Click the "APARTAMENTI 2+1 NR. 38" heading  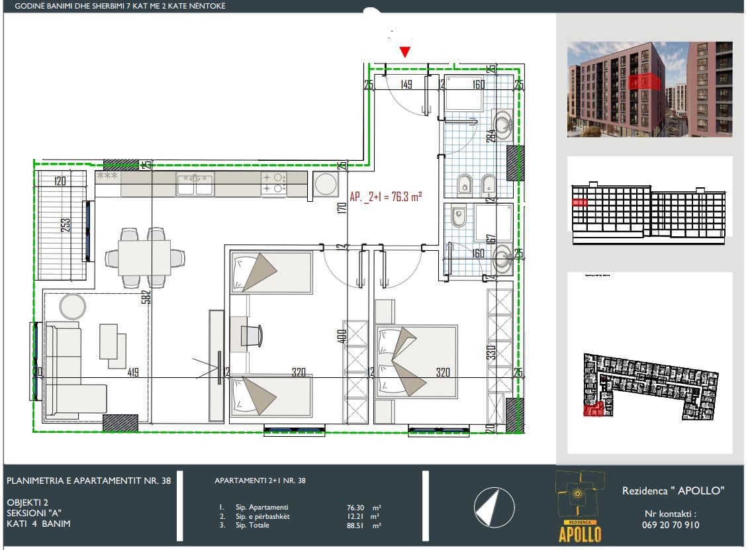pos(260,481)
